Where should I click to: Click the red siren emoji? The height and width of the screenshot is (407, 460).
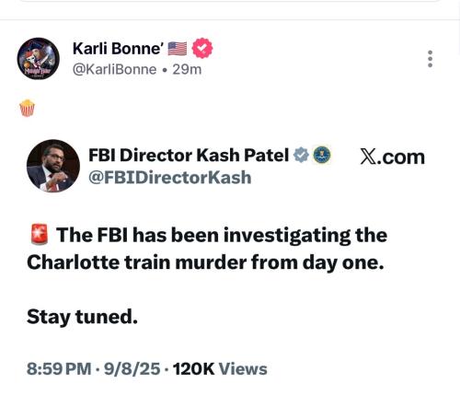pyautogui.click(x=40, y=234)
